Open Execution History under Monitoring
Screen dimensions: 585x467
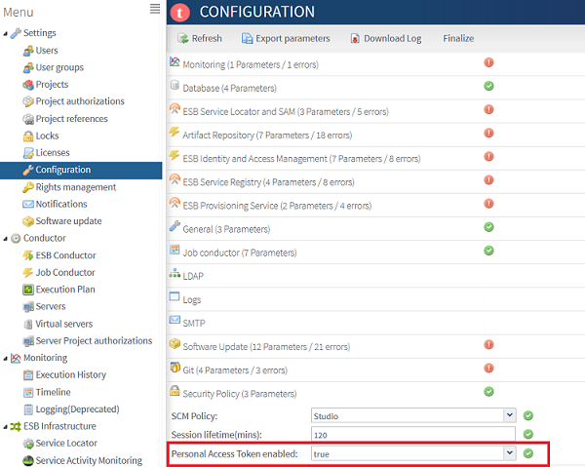coord(70,375)
